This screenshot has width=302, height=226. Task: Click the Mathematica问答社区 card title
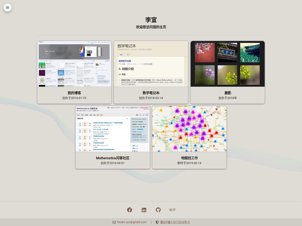coord(113,158)
